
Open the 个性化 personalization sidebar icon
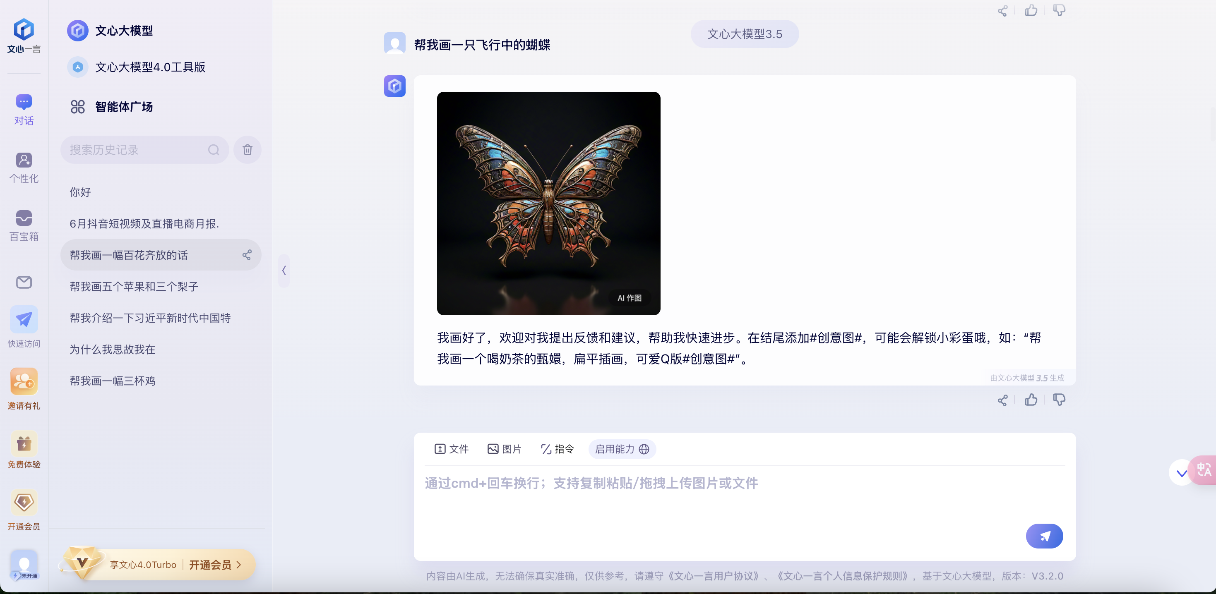coord(24,167)
